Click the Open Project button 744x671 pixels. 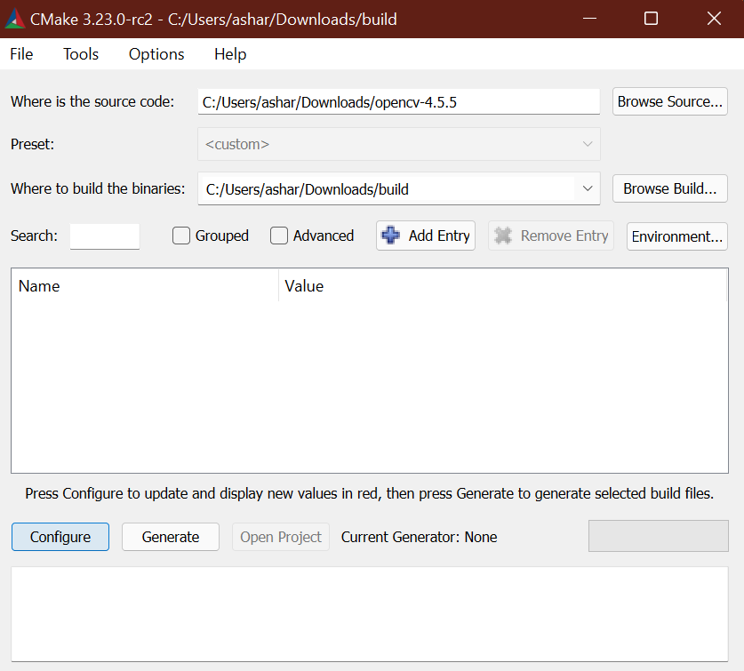pos(280,537)
